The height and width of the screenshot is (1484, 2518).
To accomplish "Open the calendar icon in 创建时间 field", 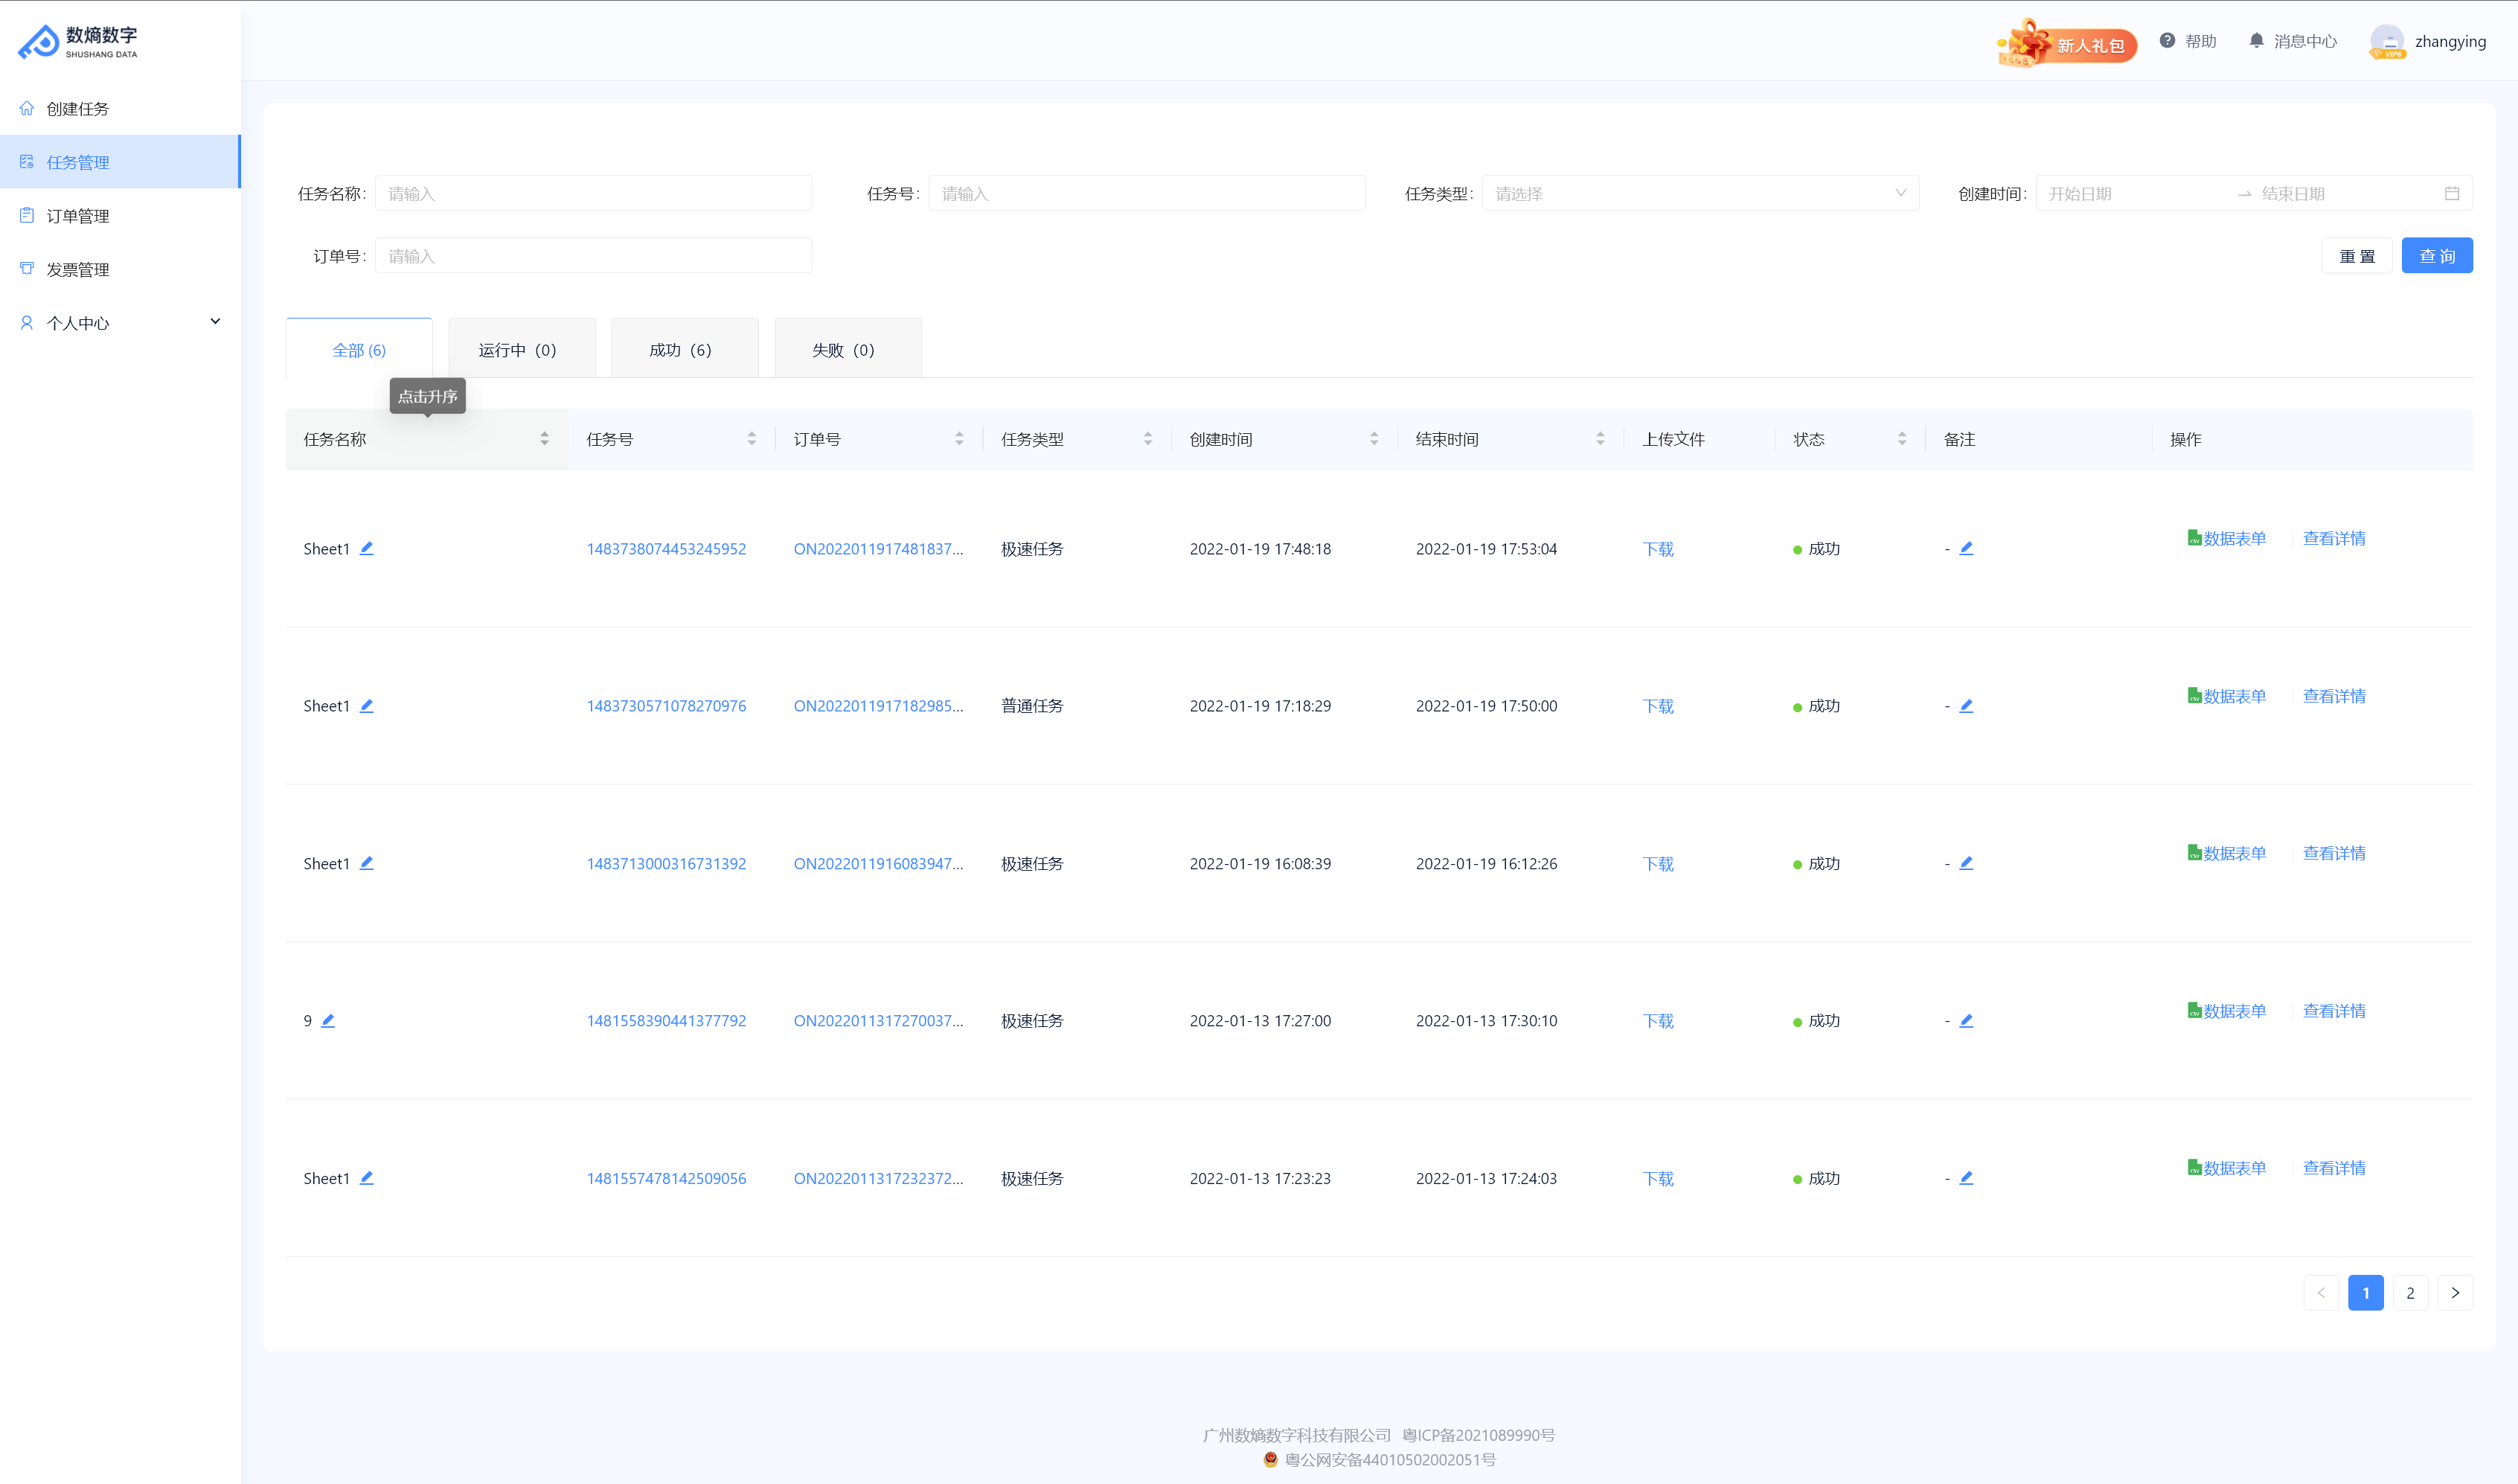I will pos(2452,194).
